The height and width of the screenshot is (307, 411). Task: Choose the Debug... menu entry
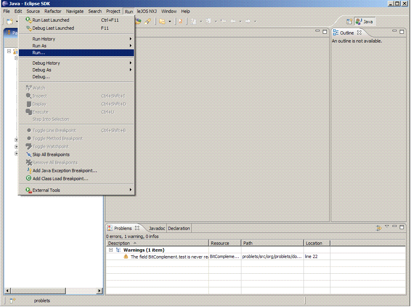76,77
